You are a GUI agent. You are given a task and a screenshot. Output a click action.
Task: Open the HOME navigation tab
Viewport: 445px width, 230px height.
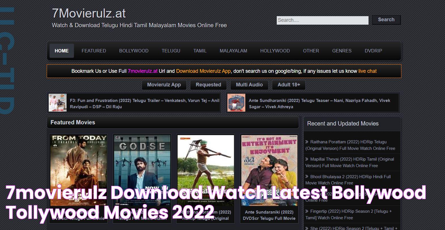(61, 51)
